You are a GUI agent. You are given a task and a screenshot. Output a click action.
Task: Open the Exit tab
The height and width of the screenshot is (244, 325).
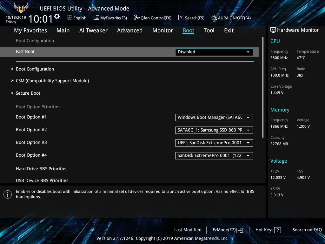pyautogui.click(x=229, y=30)
